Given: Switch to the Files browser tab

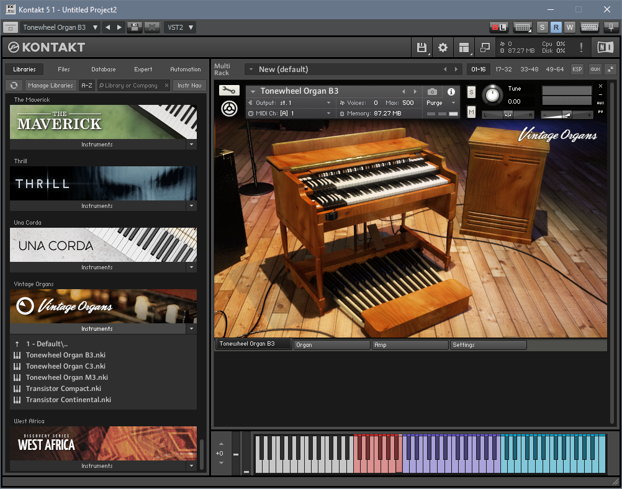Looking at the screenshot, I should coord(63,70).
